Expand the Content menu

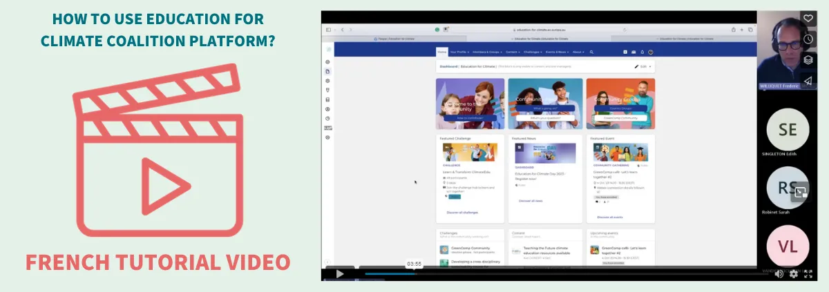513,52
